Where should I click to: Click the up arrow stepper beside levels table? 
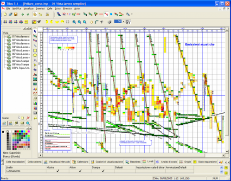pyautogui.click(x=221, y=168)
